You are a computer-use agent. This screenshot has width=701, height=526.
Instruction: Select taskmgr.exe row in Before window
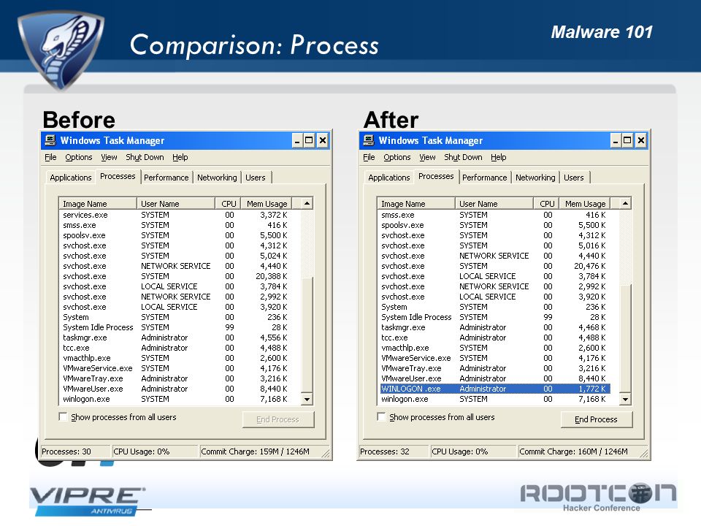tap(177, 338)
